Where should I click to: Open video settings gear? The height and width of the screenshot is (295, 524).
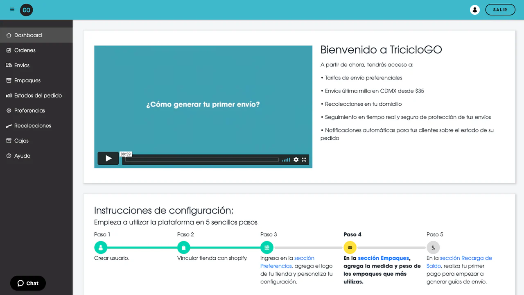click(296, 160)
